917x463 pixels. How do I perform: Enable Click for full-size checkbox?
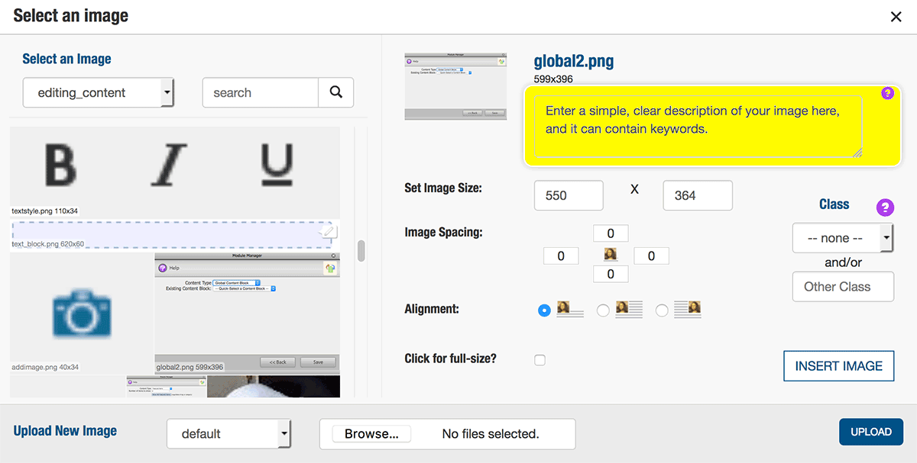tap(540, 360)
